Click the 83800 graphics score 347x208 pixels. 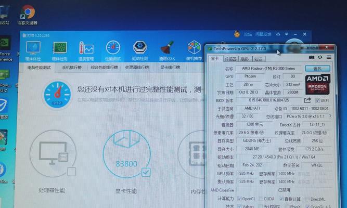pos(126,164)
